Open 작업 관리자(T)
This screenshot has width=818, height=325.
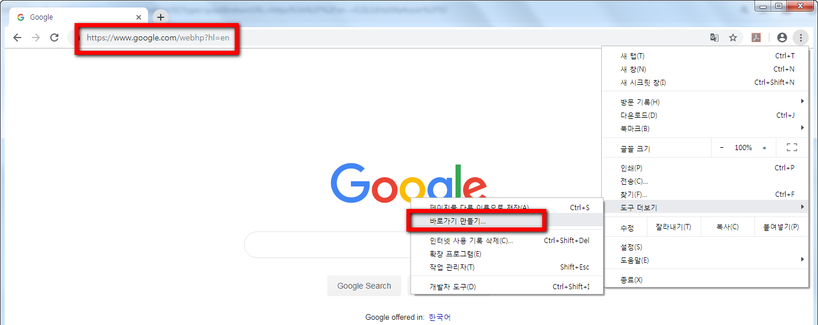point(507,267)
